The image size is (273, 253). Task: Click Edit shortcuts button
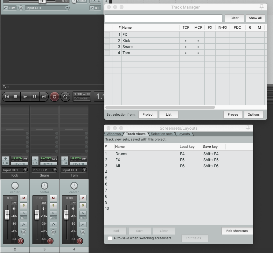point(237,231)
